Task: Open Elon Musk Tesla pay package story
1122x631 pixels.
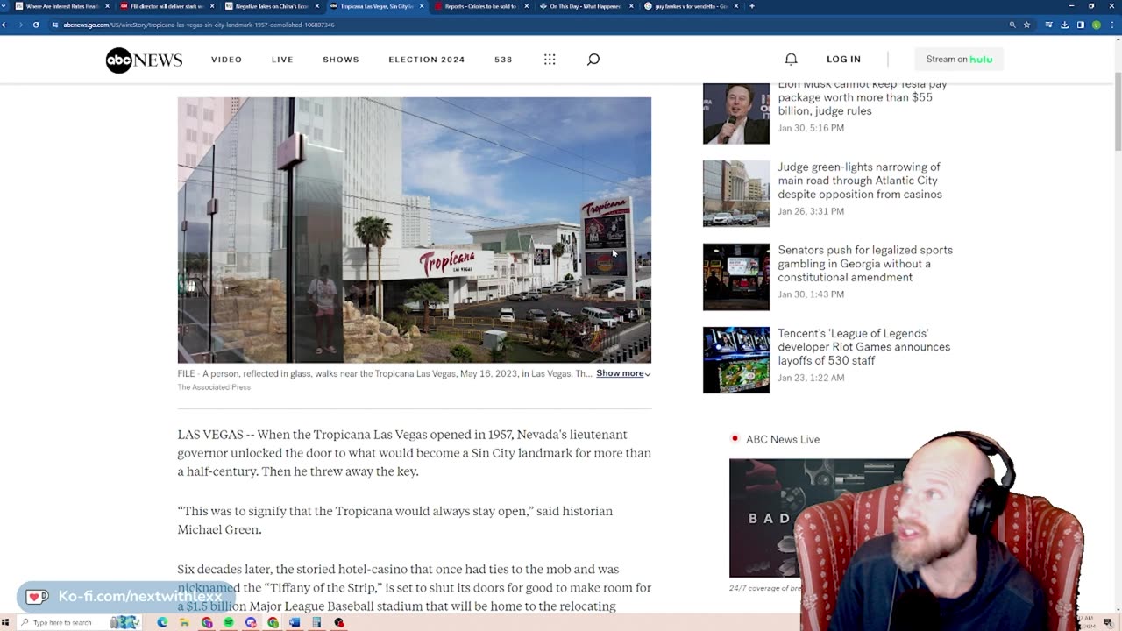Action: point(862,97)
